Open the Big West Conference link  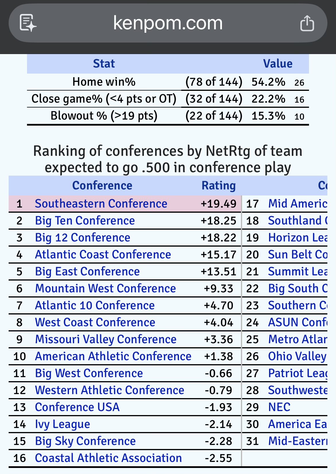pyautogui.click(x=89, y=373)
